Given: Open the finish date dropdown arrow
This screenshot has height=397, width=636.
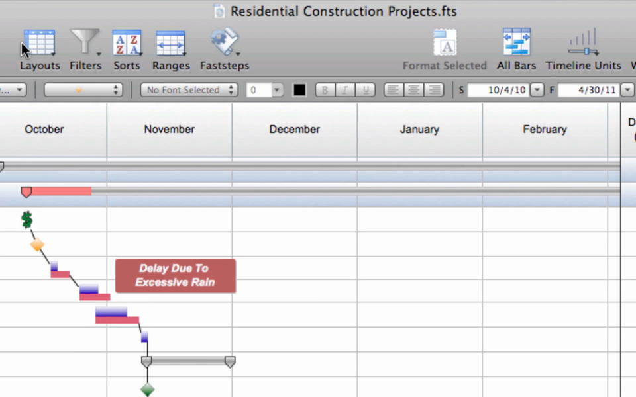Looking at the screenshot, I should coord(627,90).
